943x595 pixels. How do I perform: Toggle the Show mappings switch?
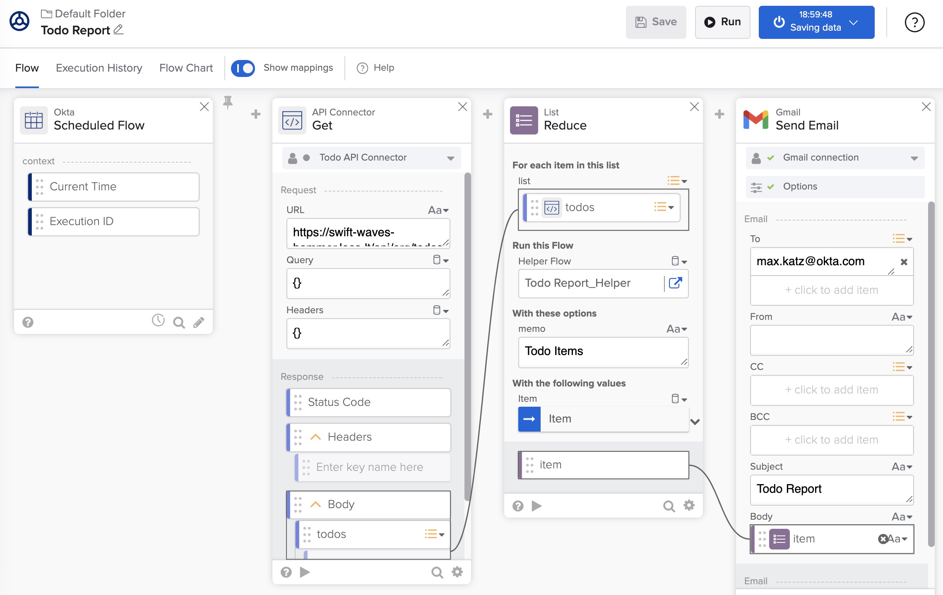point(243,67)
